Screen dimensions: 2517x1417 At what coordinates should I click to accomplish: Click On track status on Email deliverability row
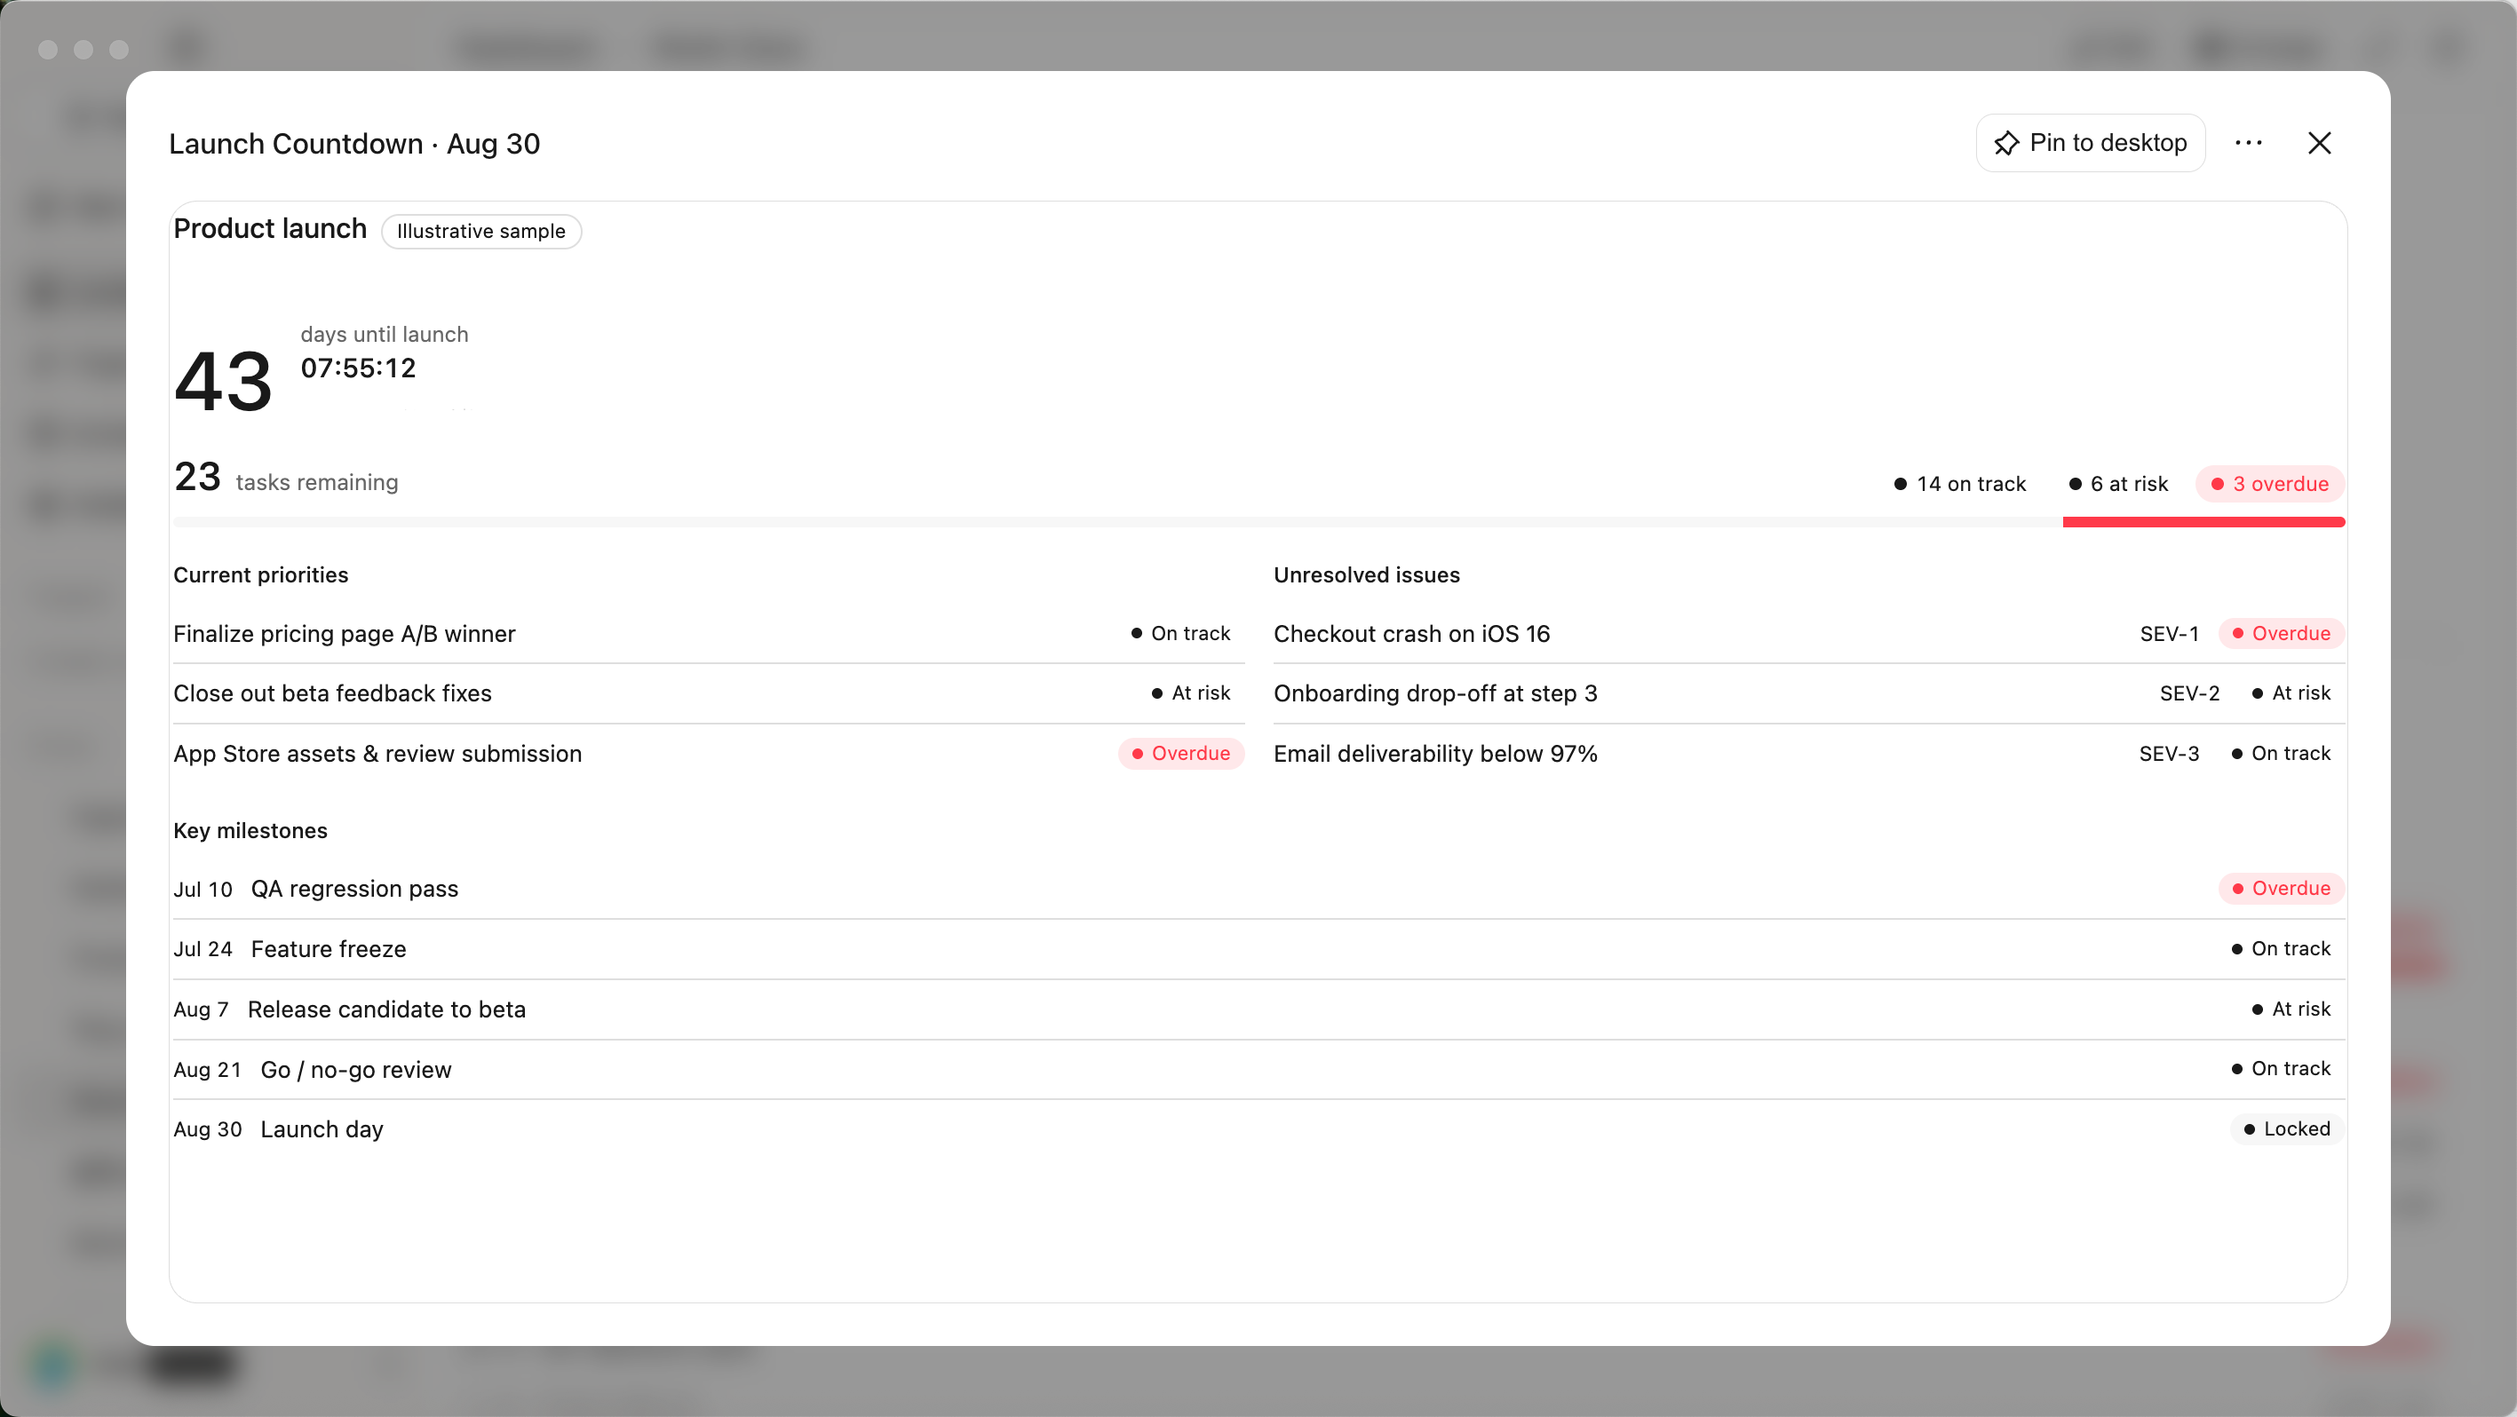click(2282, 754)
